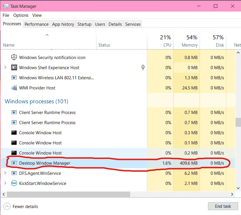The height and width of the screenshot is (215, 241).
Task: Select the Windows Security notification icon row
Action: coord(118,57)
